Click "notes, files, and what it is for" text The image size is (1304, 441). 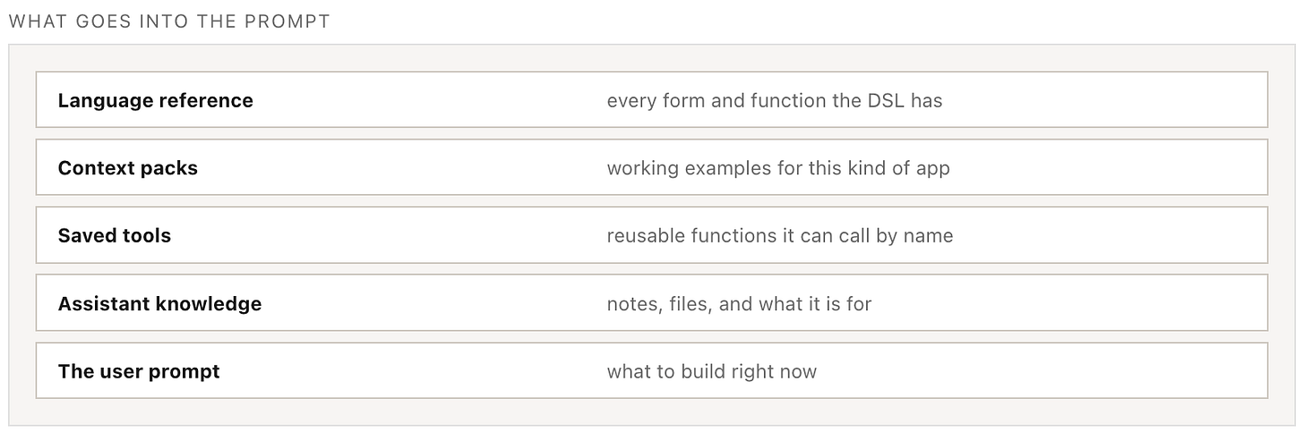pos(740,304)
